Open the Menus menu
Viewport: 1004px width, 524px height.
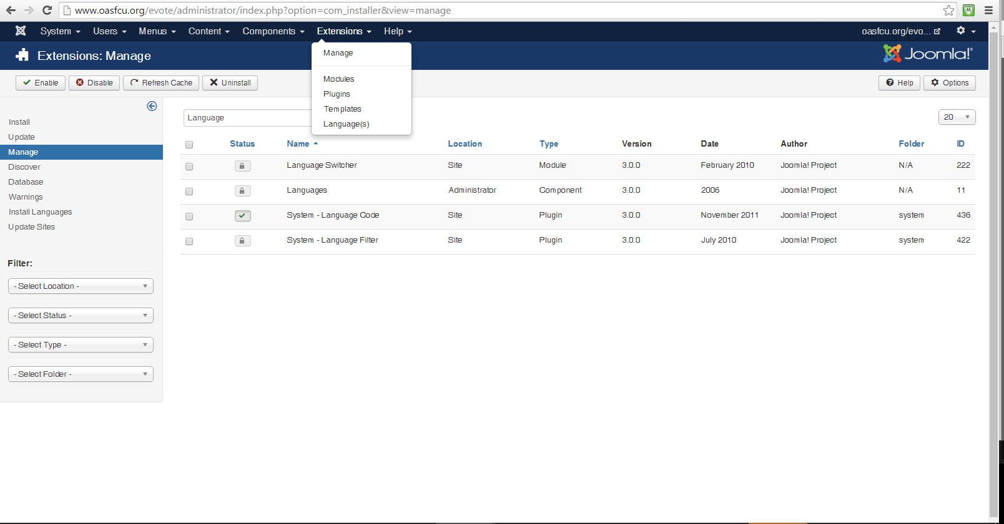point(157,31)
